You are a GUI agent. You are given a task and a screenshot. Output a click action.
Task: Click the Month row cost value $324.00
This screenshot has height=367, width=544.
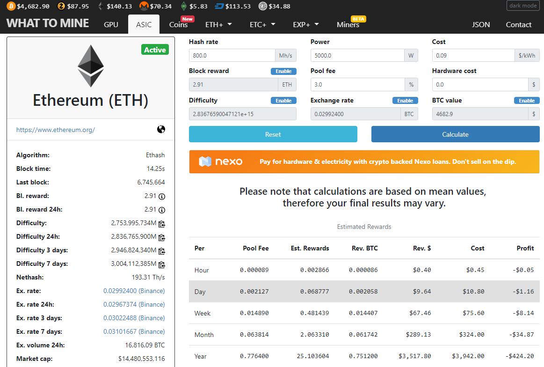click(472, 334)
